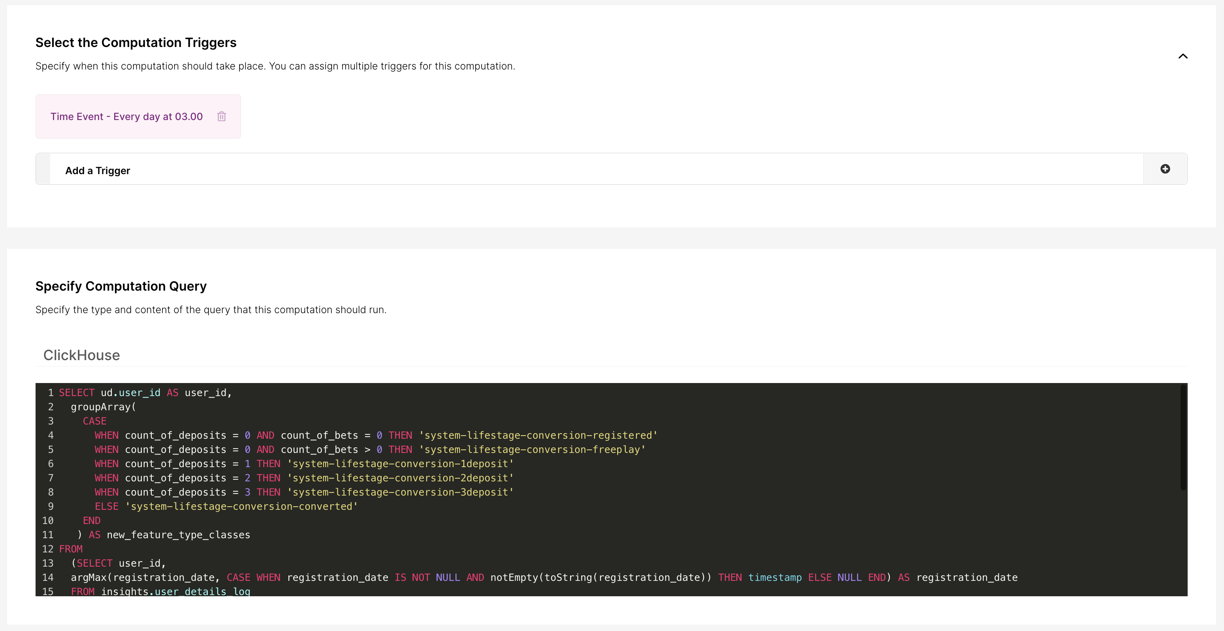Click 'system-lifestage-conversion-registered' string in query
Image resolution: width=1224 pixels, height=631 pixels.
click(538, 436)
